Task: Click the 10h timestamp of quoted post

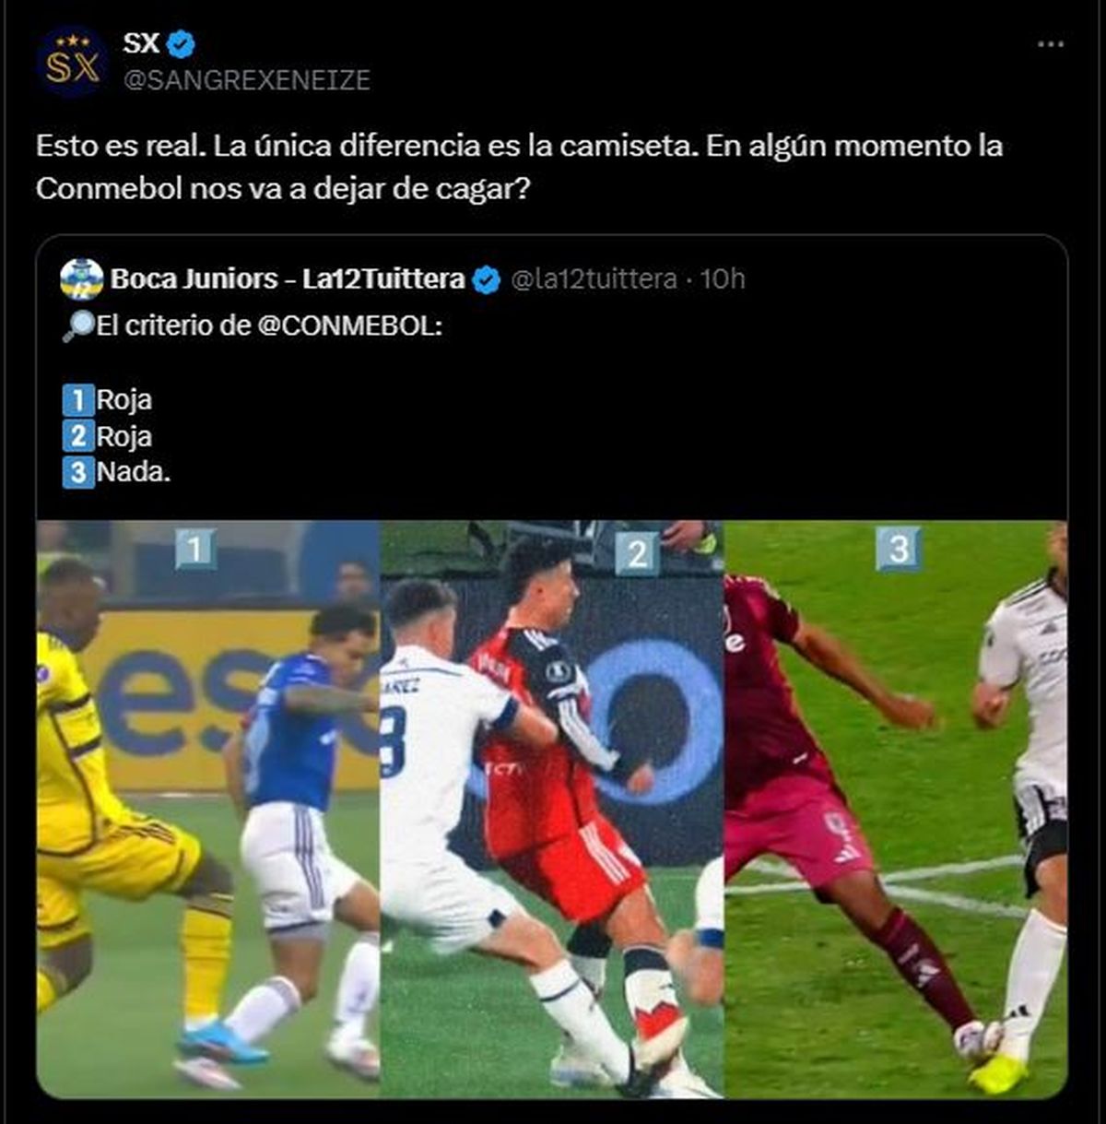Action: 723,278
